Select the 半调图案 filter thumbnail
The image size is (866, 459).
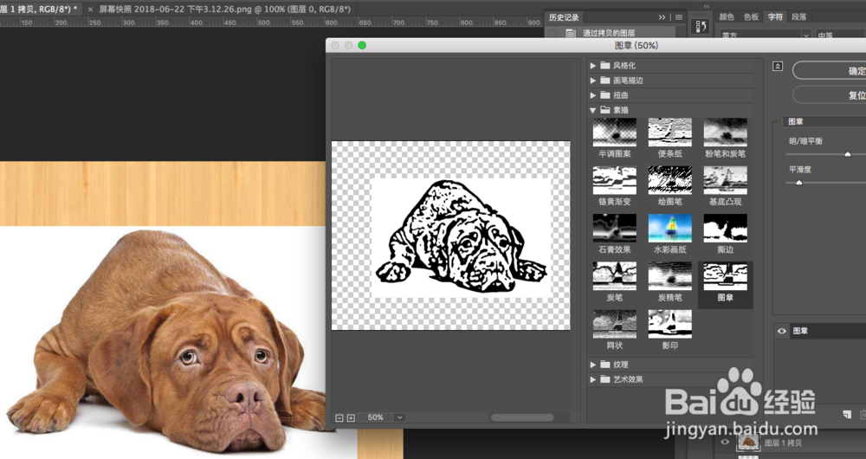(614, 132)
